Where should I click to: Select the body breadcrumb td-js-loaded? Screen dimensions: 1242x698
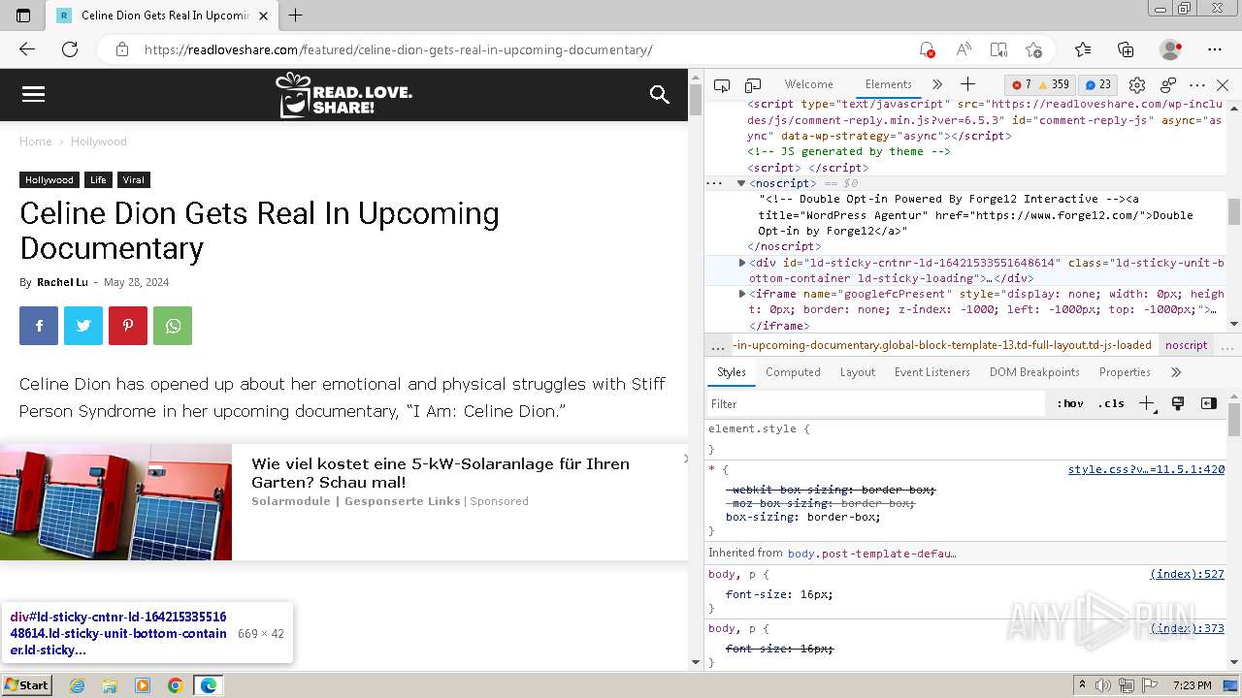(x=941, y=345)
